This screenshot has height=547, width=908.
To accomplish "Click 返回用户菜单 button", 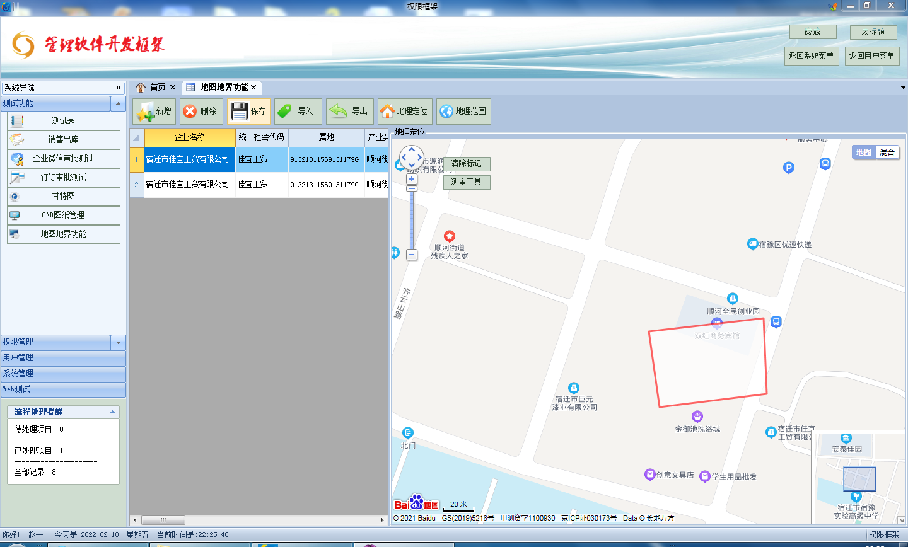I will tap(872, 55).
